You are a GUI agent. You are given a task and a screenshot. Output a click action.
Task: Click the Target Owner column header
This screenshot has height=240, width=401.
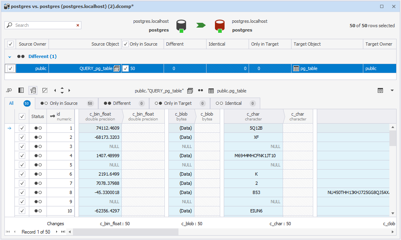(x=379, y=44)
